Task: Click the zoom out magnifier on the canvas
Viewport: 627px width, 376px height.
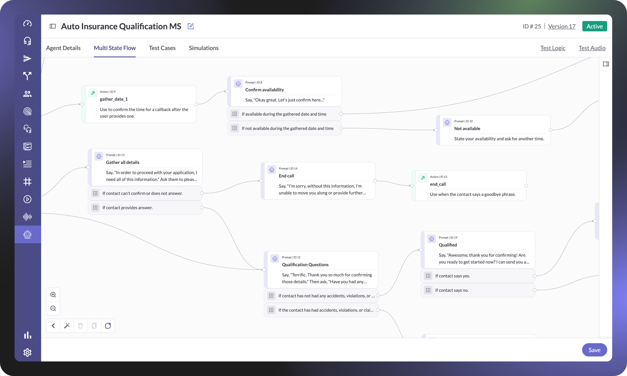Action: [53, 308]
